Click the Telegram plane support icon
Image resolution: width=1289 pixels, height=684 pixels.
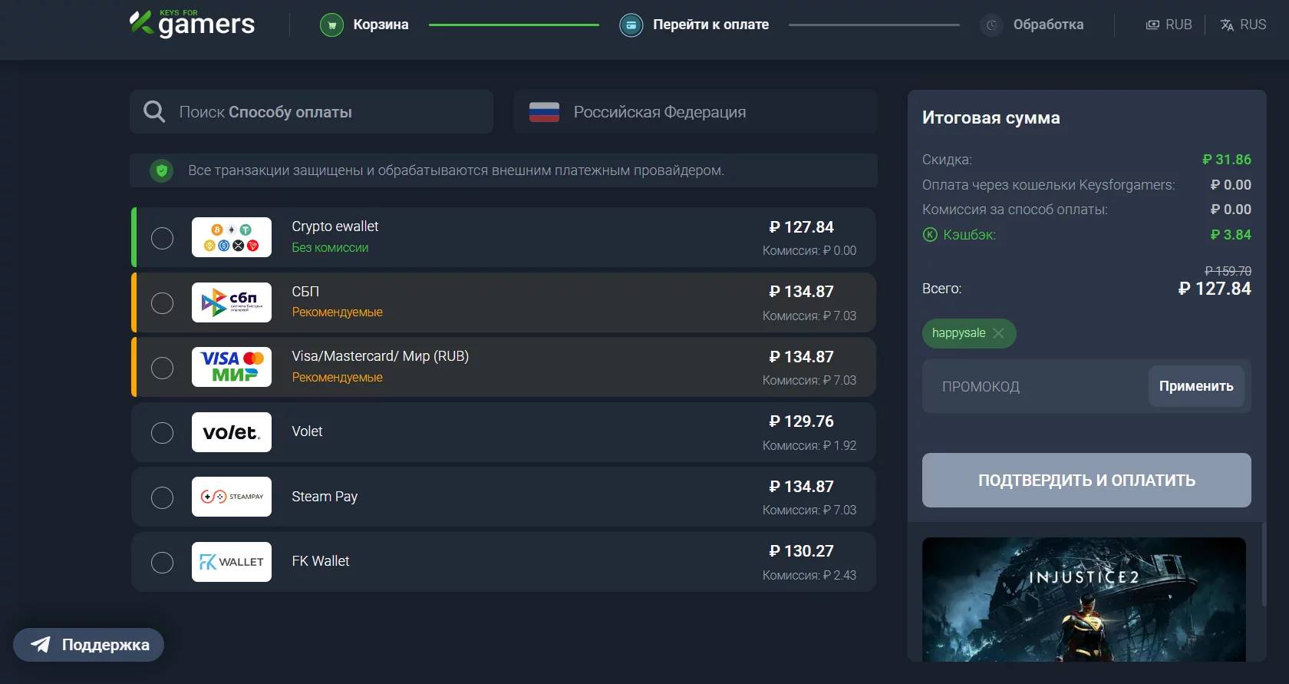coord(41,645)
